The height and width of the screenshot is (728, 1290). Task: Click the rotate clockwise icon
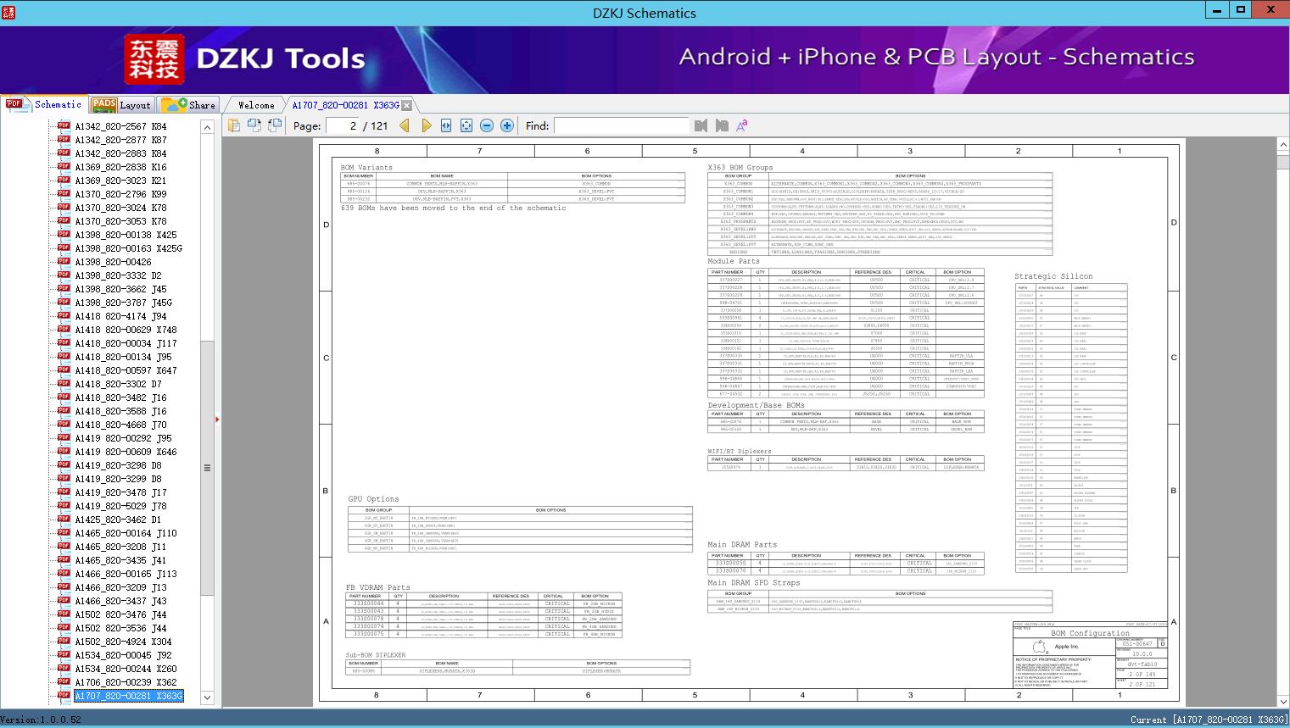point(275,125)
